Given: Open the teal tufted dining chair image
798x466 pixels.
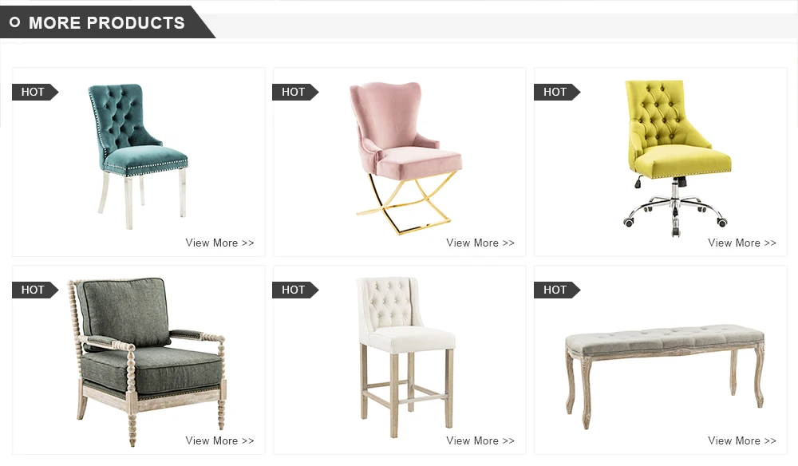Looking at the screenshot, I should (x=138, y=156).
